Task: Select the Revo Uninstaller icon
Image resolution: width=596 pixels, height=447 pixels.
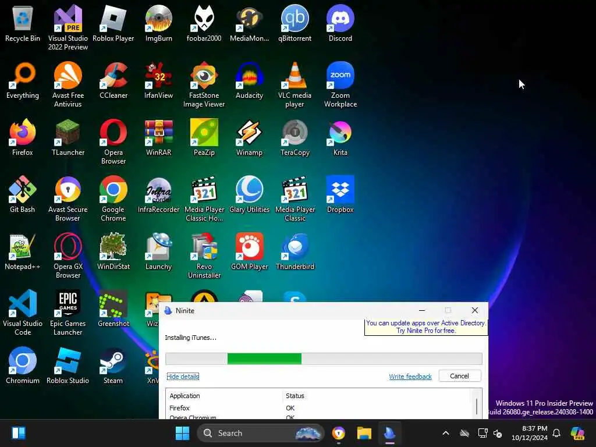Action: (204, 256)
